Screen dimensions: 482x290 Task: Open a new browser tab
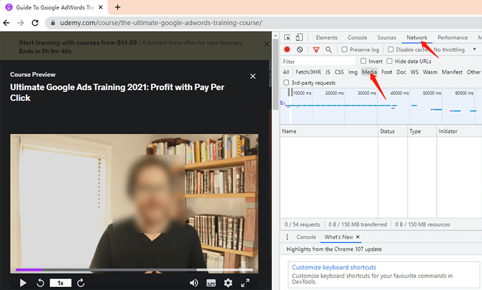[x=117, y=7]
